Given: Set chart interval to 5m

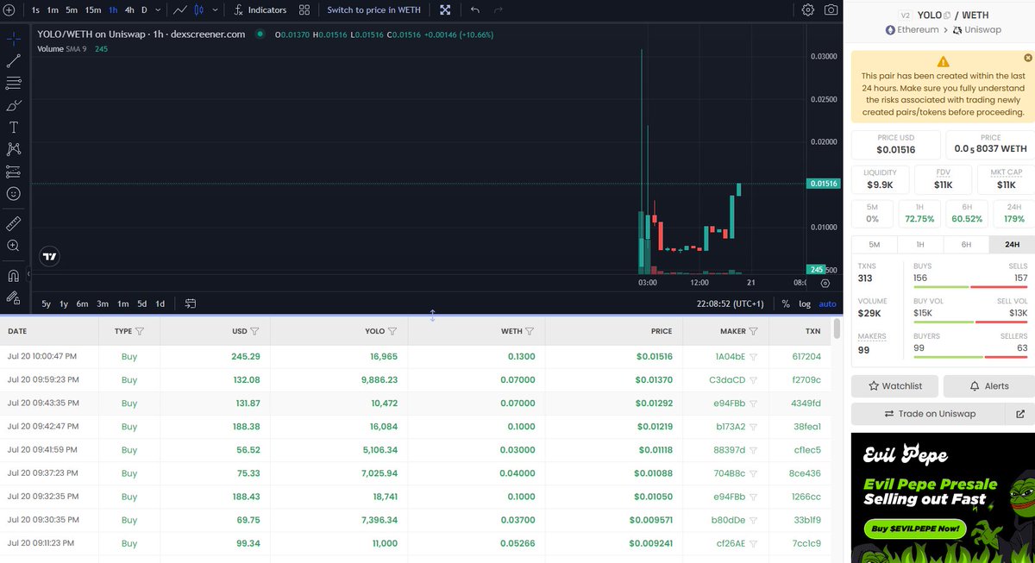Looking at the screenshot, I should pyautogui.click(x=72, y=10).
